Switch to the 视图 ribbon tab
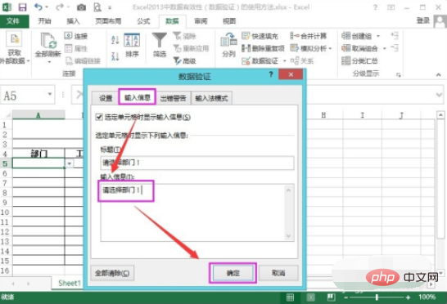This screenshot has width=447, height=304. pos(229,21)
